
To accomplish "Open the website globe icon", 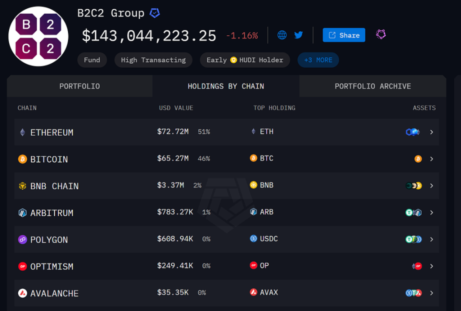I will coord(282,35).
